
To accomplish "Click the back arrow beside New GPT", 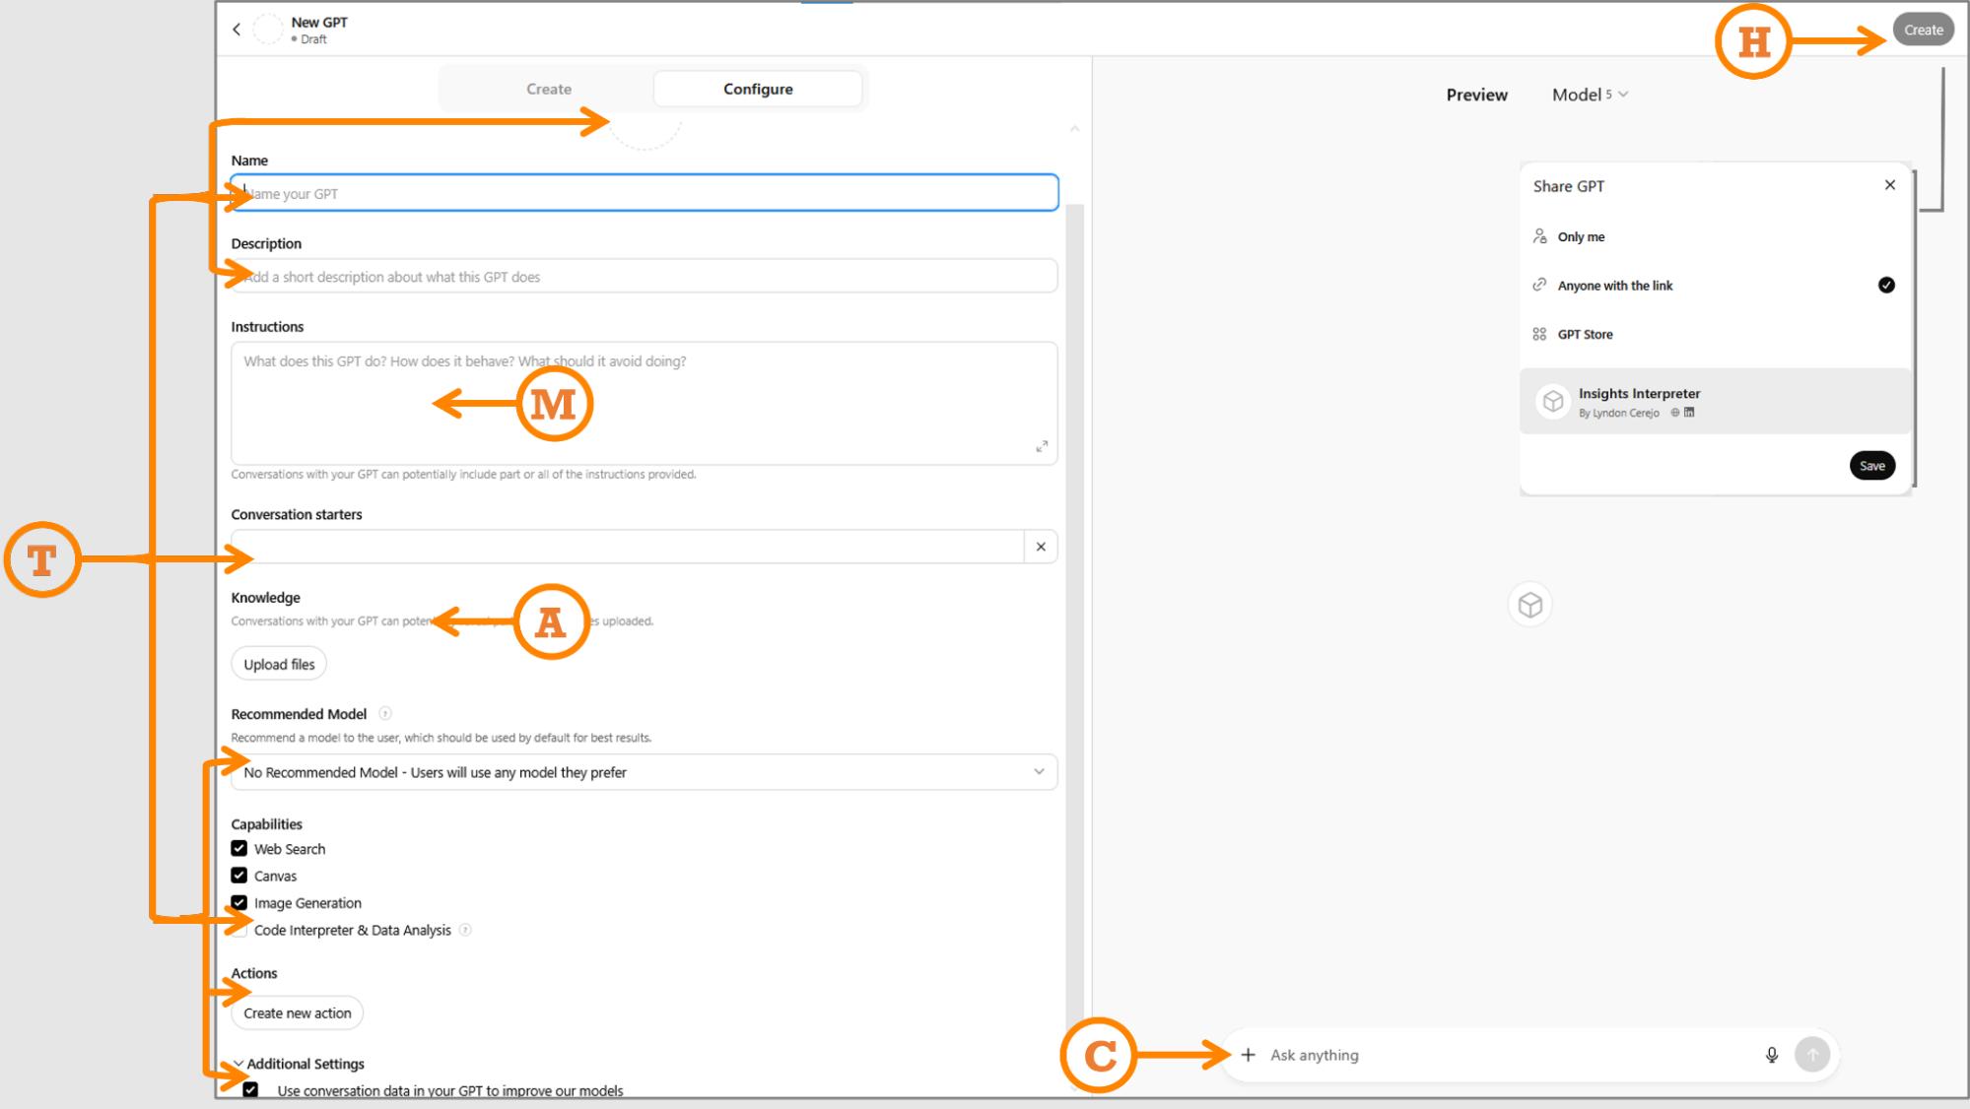I will 237,30.
